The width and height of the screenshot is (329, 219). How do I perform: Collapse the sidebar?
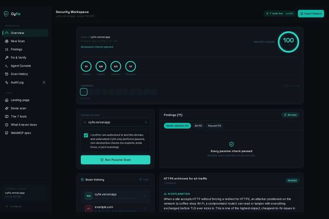coord(13,206)
